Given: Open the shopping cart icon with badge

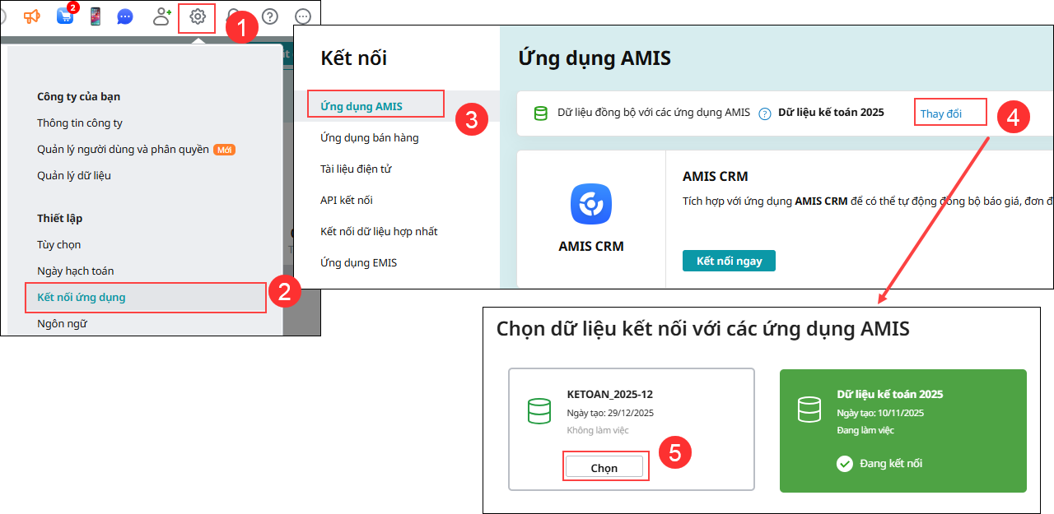Looking at the screenshot, I should (x=66, y=15).
